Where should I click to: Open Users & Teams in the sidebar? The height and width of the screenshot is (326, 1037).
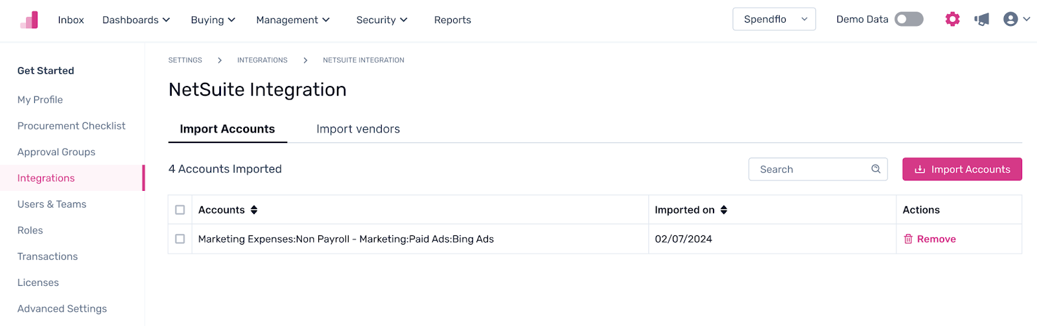[52, 204]
